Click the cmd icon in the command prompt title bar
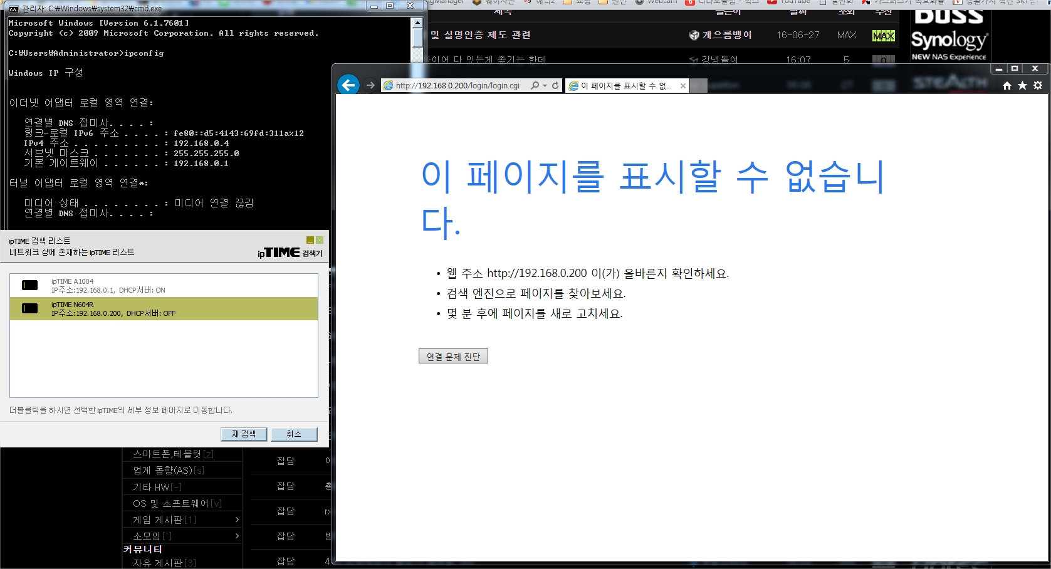The width and height of the screenshot is (1051, 569). (13, 8)
